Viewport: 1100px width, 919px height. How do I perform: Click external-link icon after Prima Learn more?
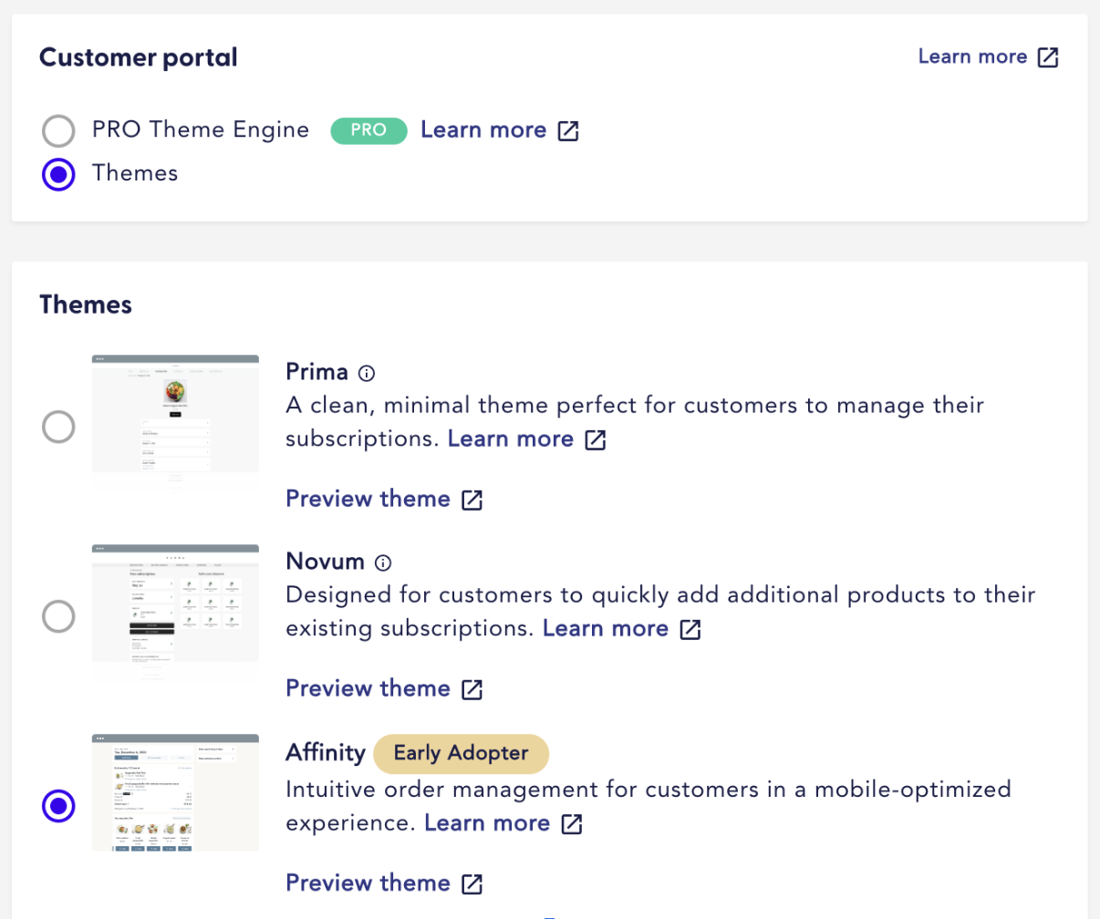(596, 439)
